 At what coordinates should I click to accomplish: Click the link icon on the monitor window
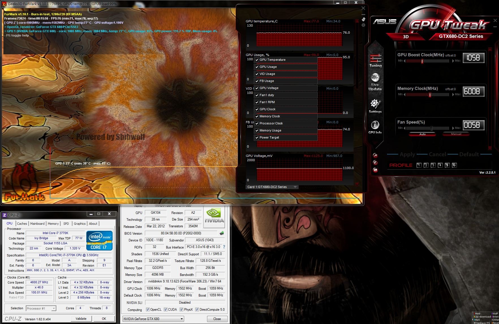click(x=364, y=19)
